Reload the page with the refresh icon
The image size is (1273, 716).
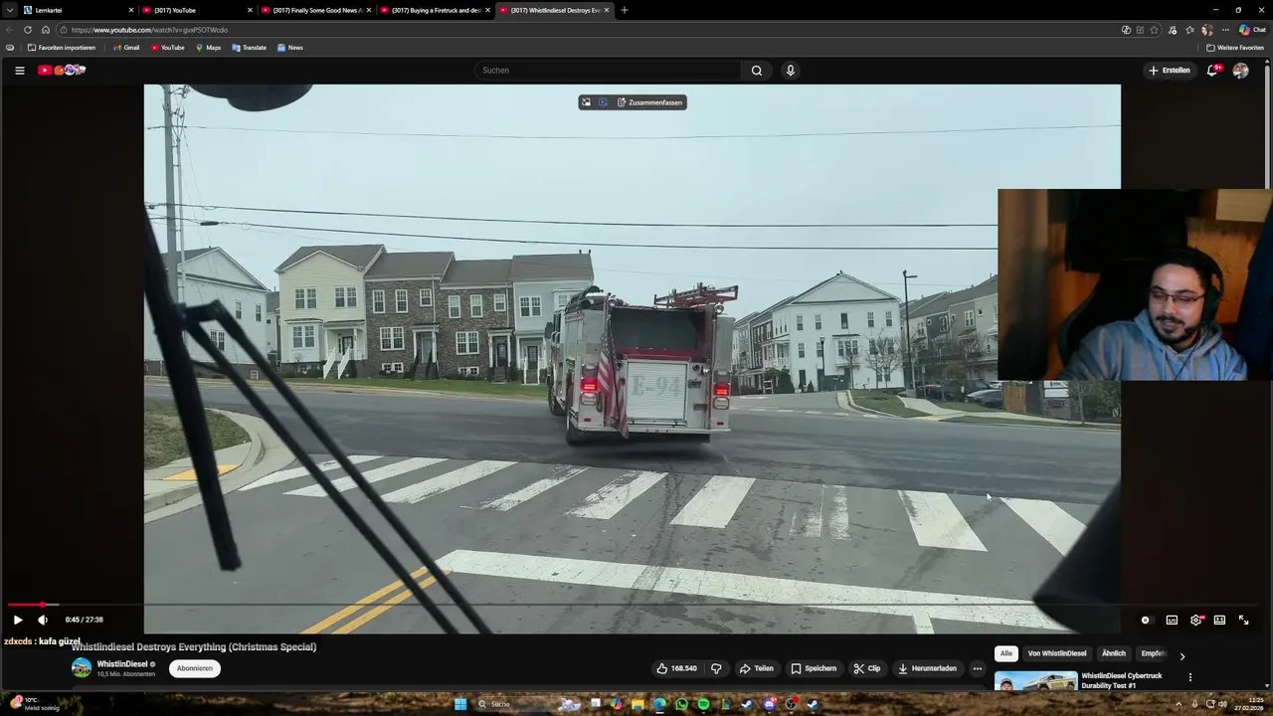[x=27, y=30]
